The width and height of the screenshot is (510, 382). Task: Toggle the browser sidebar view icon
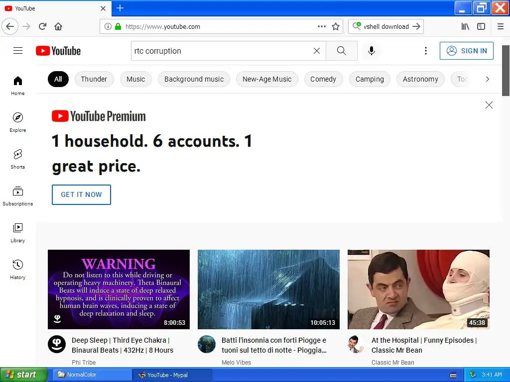pyautogui.click(x=481, y=26)
